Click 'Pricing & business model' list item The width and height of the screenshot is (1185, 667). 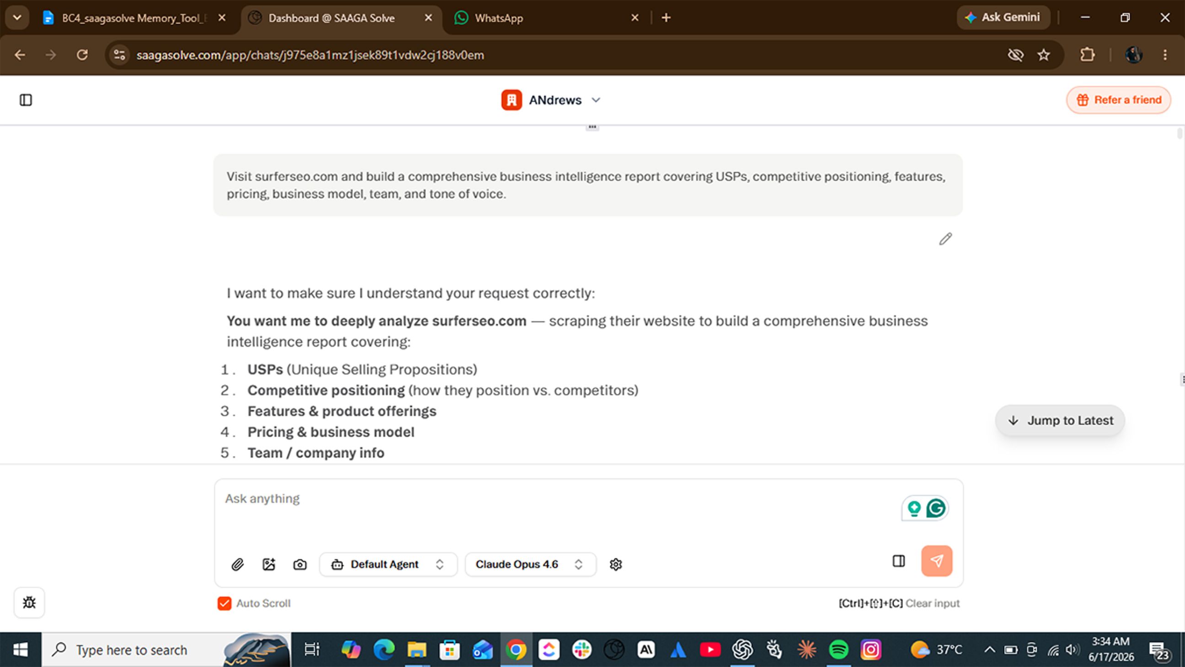(x=331, y=432)
